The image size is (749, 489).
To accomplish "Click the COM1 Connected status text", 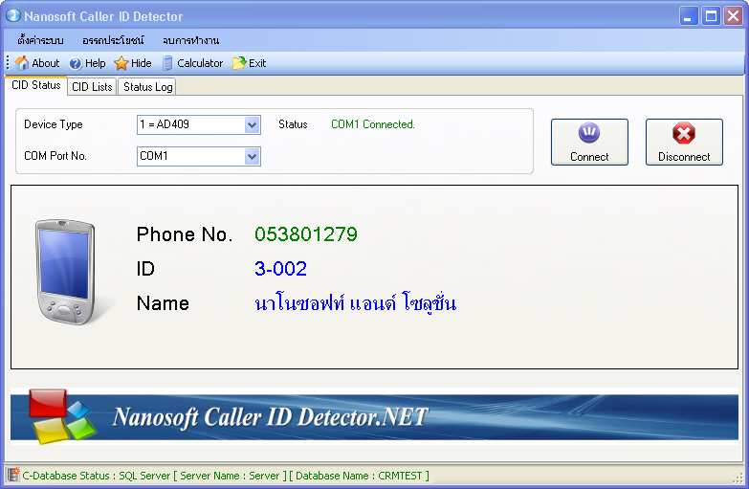I will (x=373, y=124).
